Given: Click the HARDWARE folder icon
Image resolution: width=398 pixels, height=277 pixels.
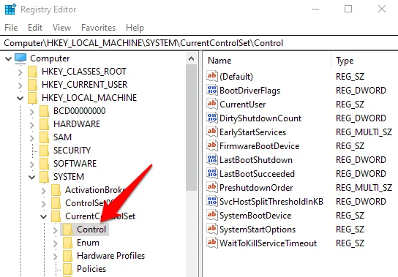Looking at the screenshot, I should point(45,124).
